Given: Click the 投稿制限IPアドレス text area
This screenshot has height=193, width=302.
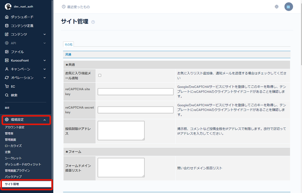Looking at the screenshot, I should (x=121, y=130).
